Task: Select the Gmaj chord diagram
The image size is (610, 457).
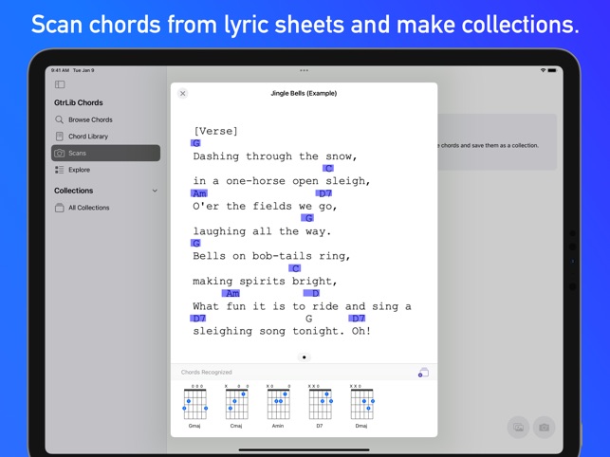Action: point(194,406)
